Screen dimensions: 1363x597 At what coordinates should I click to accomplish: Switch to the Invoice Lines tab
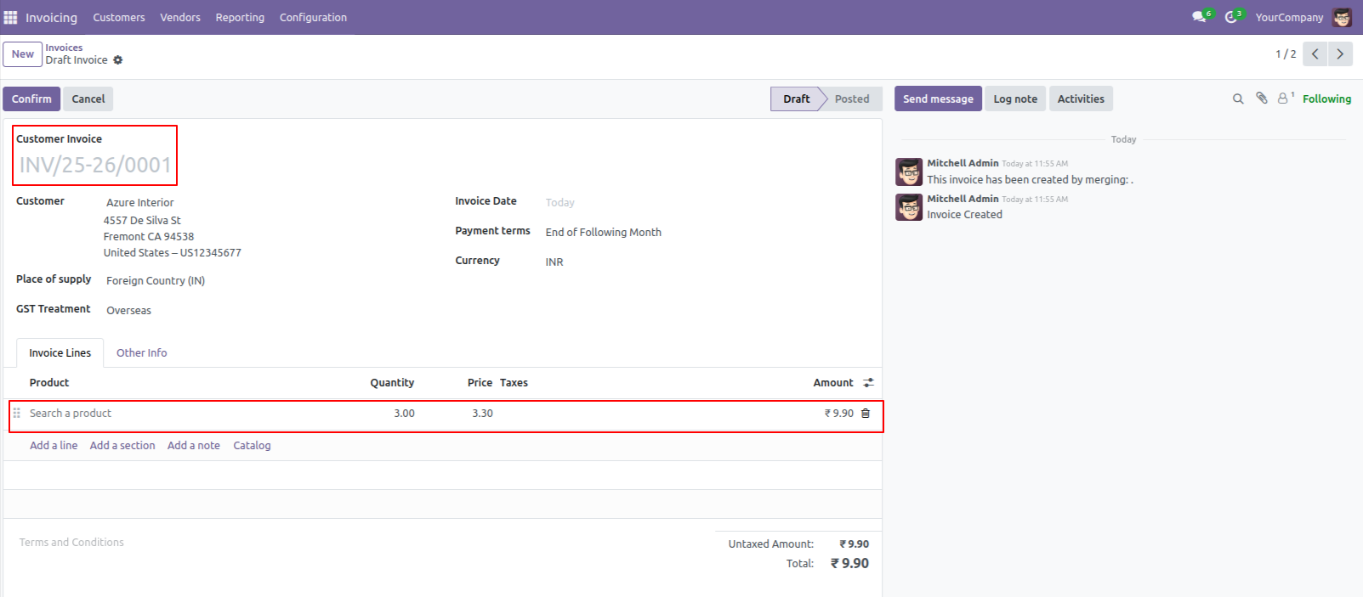coord(60,352)
